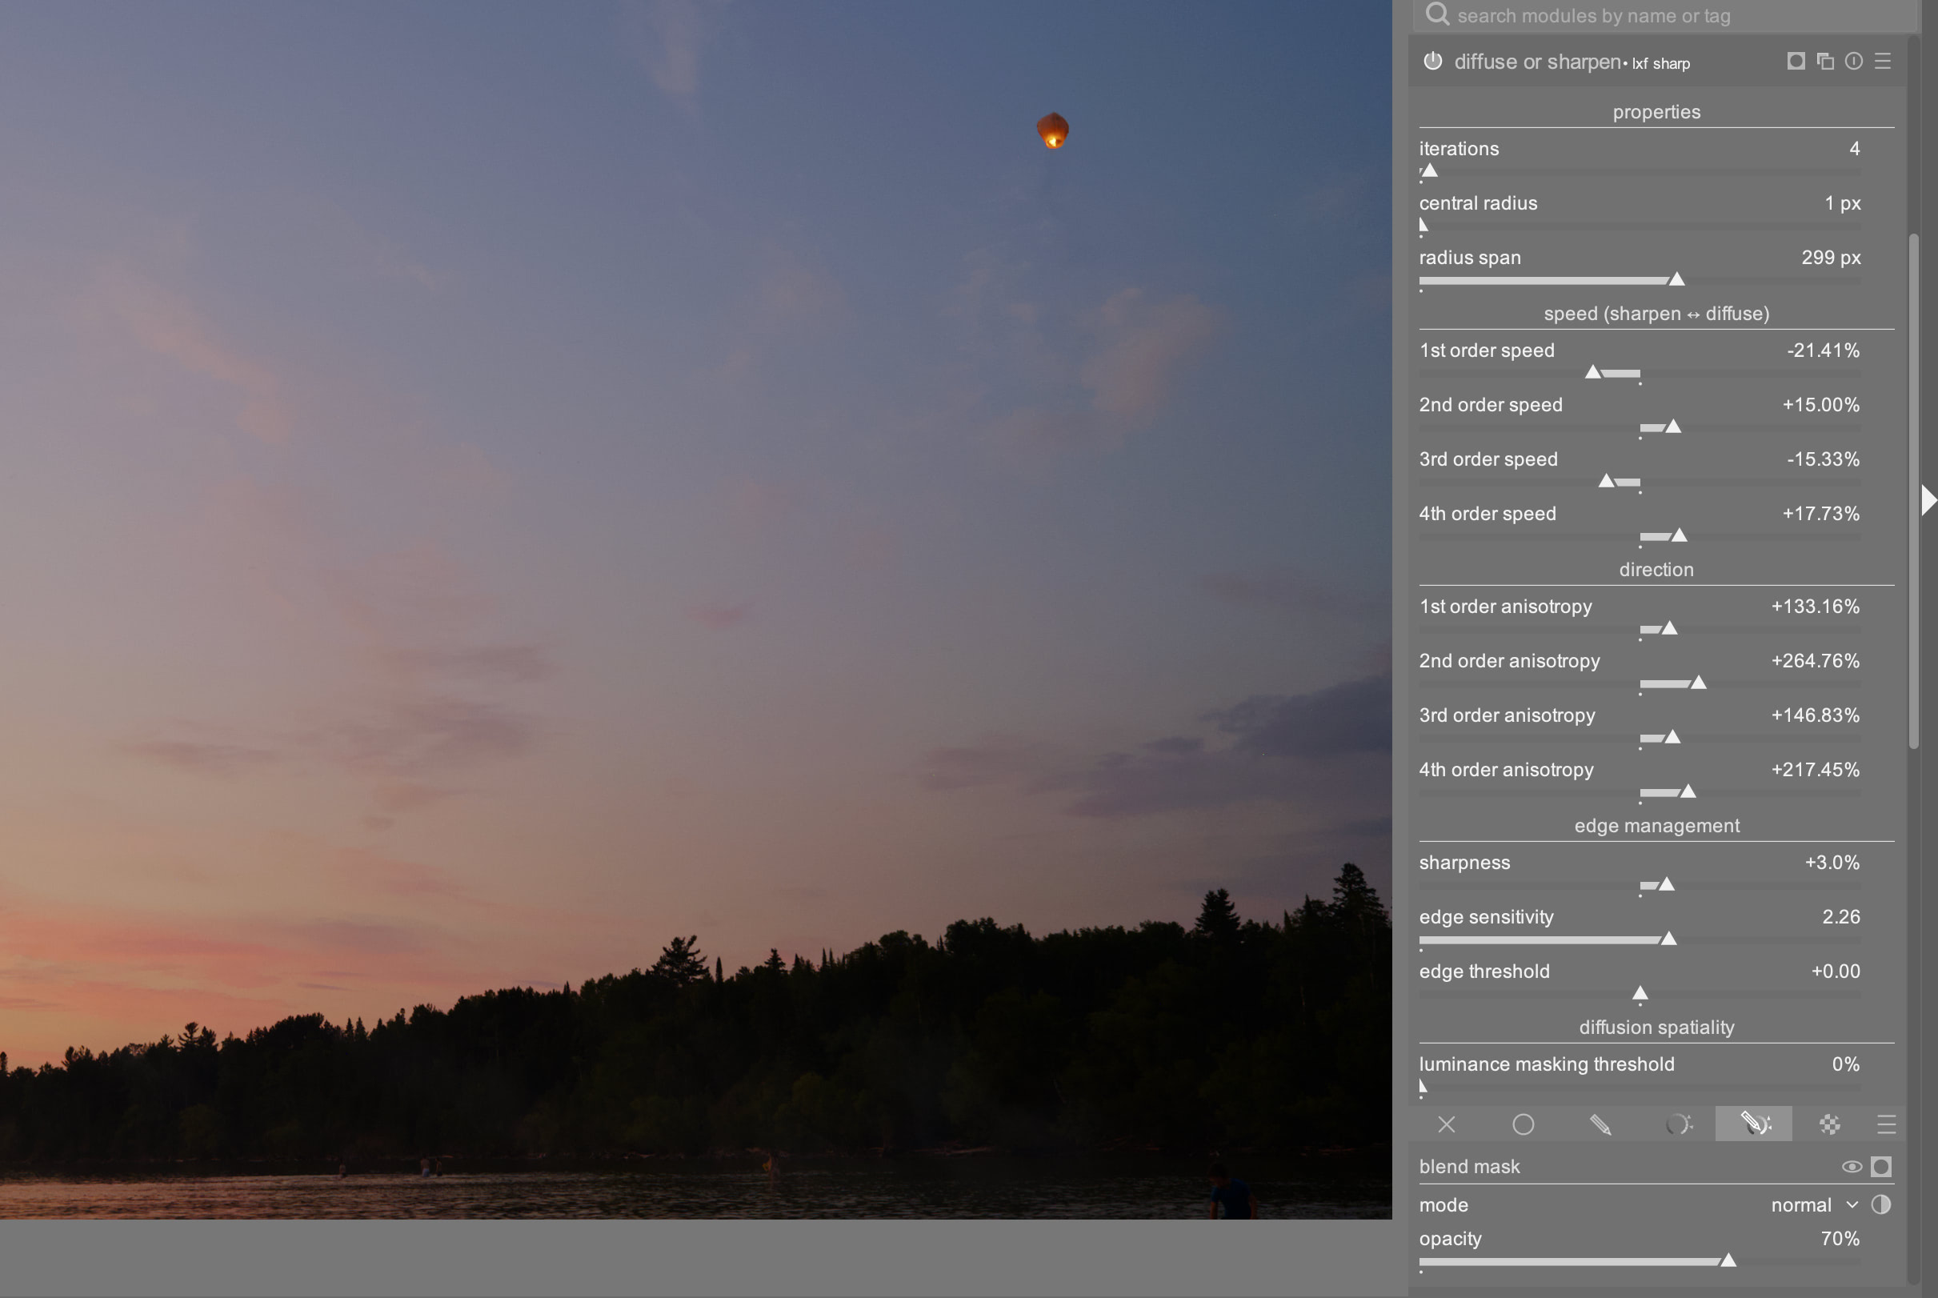Open the module presets hamburger menu
Screen dimensions: 1938x1298
pos(1883,61)
